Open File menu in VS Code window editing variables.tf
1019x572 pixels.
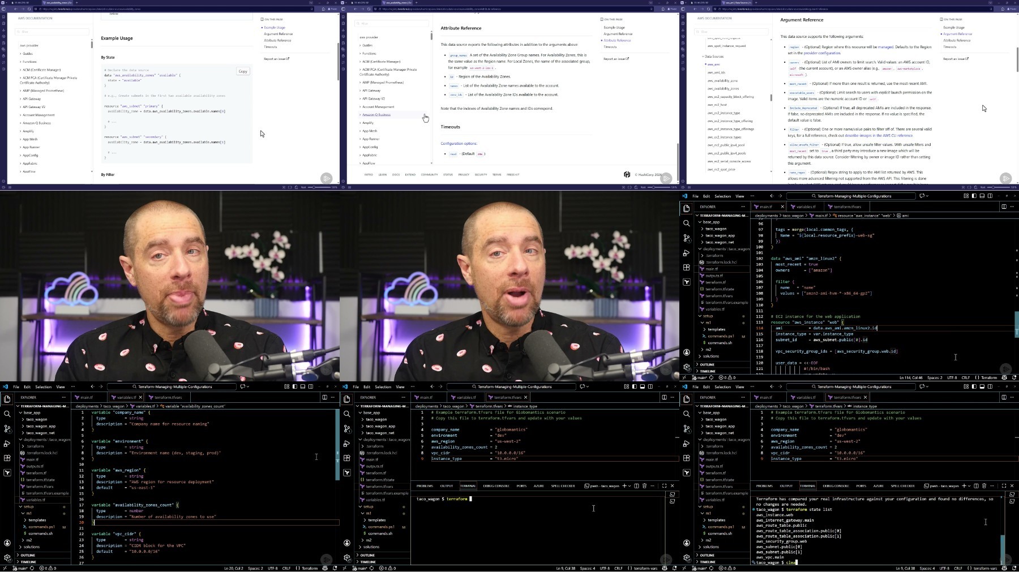pyautogui.click(x=16, y=386)
